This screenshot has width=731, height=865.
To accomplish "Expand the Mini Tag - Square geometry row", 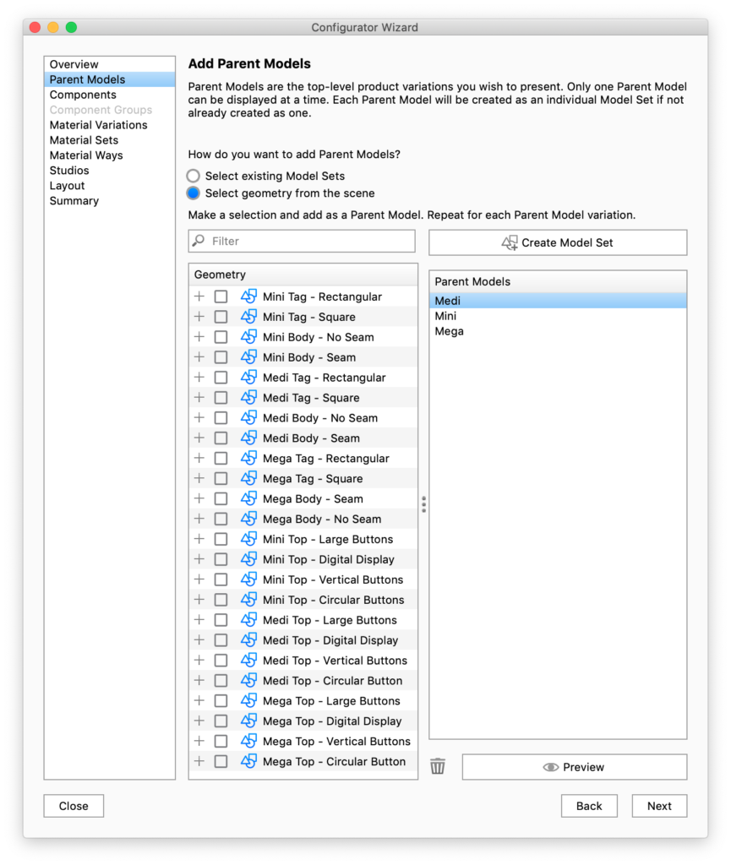I will point(199,317).
